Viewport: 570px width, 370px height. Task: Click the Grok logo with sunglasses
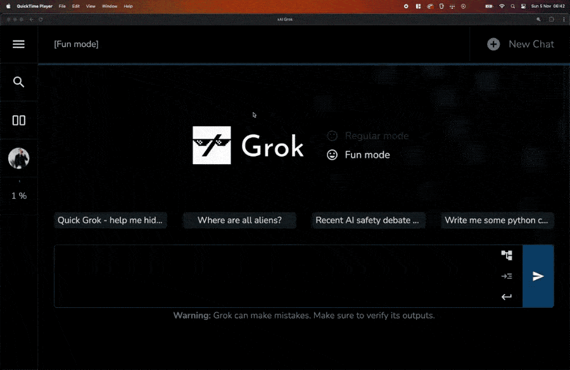coord(212,145)
